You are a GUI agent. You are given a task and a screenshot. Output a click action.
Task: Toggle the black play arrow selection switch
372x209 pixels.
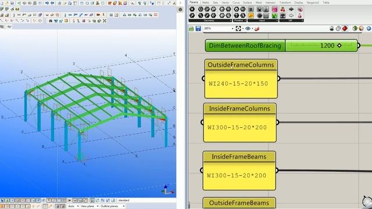pos(70,200)
